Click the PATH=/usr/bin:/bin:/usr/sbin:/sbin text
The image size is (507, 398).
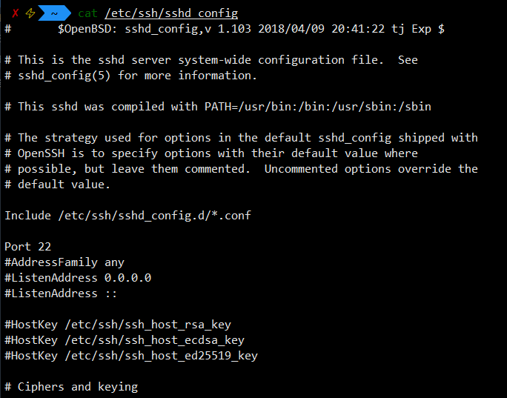tap(318, 107)
